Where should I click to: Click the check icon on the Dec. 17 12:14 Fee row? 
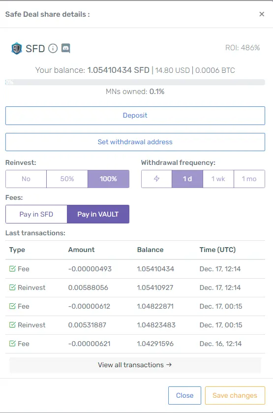(x=12, y=269)
